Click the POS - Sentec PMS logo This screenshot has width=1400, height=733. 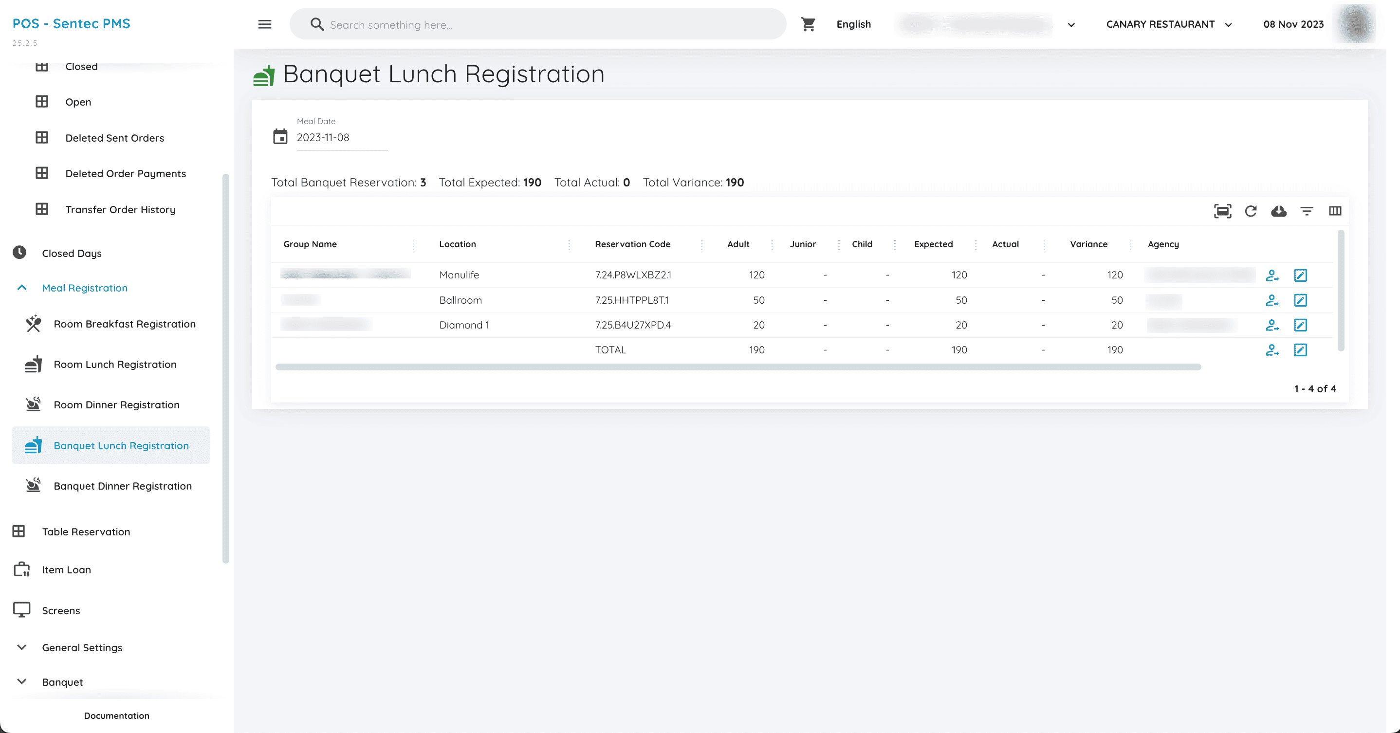click(71, 23)
